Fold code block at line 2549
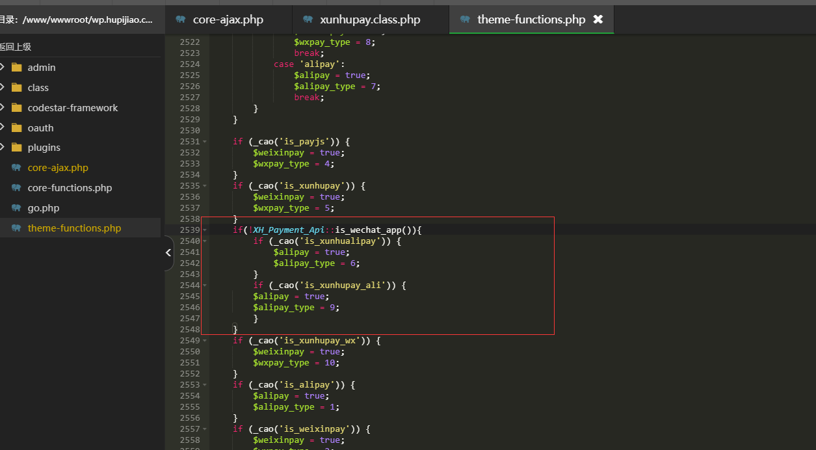Image resolution: width=816 pixels, height=450 pixels. 205,341
